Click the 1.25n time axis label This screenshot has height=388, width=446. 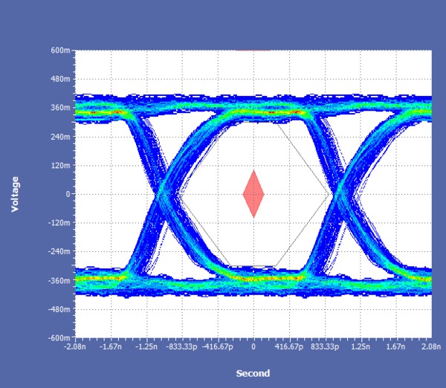click(x=361, y=346)
